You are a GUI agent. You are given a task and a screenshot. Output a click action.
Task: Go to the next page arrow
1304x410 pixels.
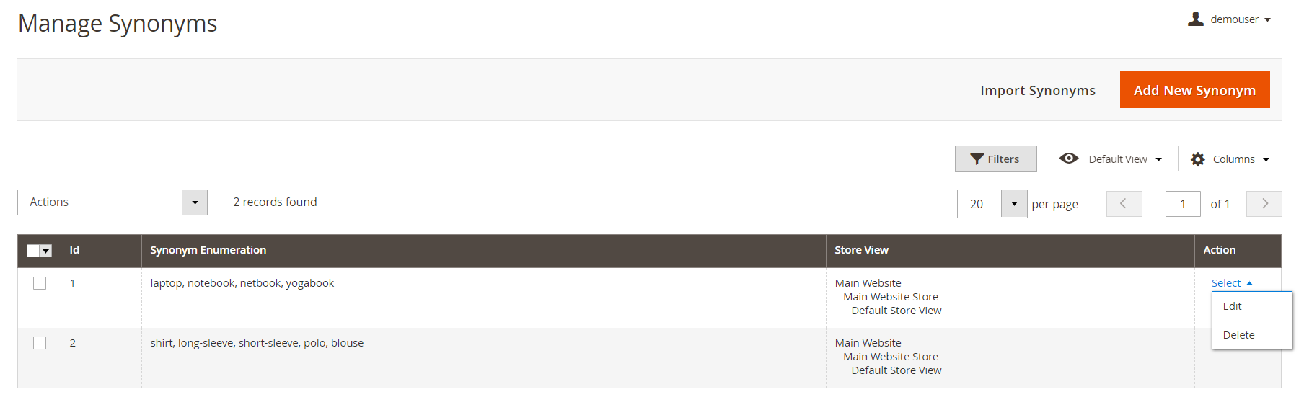pos(1264,204)
